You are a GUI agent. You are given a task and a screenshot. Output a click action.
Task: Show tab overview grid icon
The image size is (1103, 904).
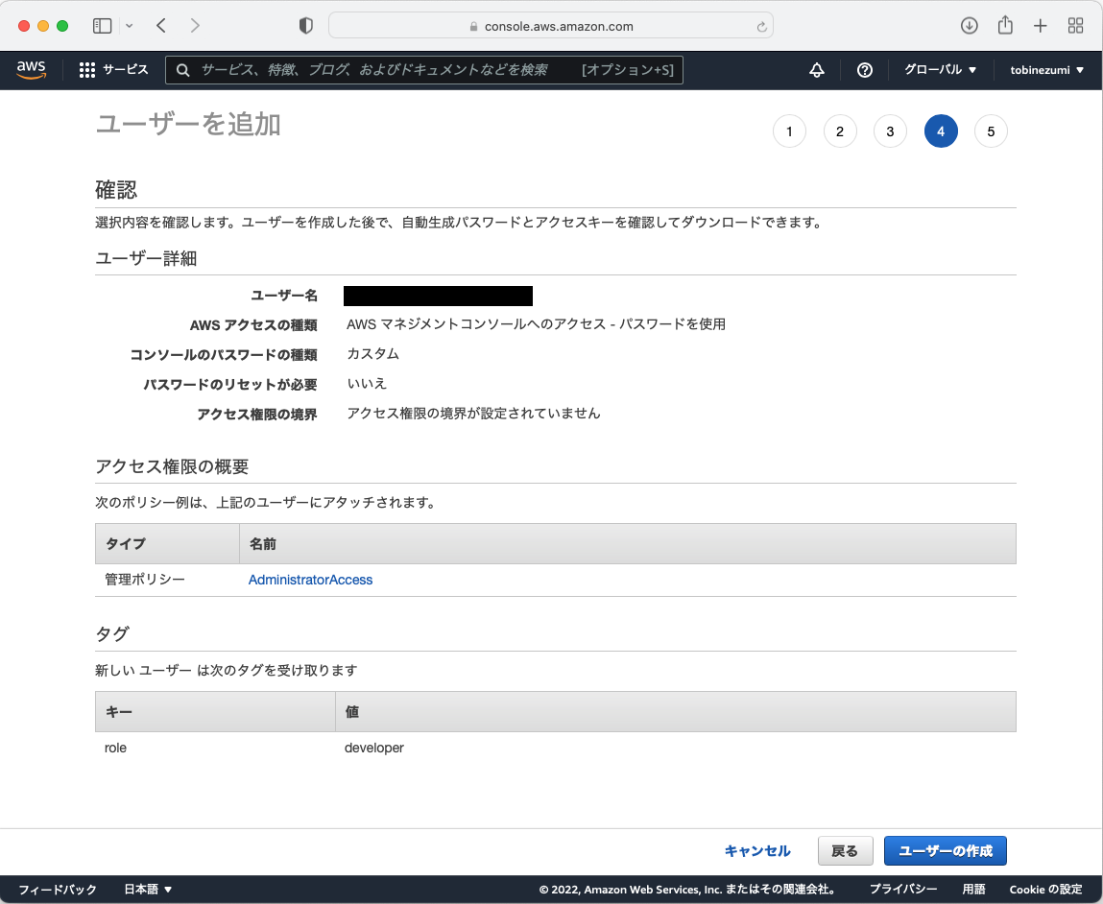[1075, 26]
